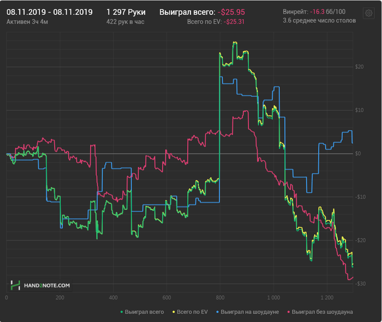Click the 'Винрейт:' header label
Screen dimensions: 382x322
click(296, 11)
